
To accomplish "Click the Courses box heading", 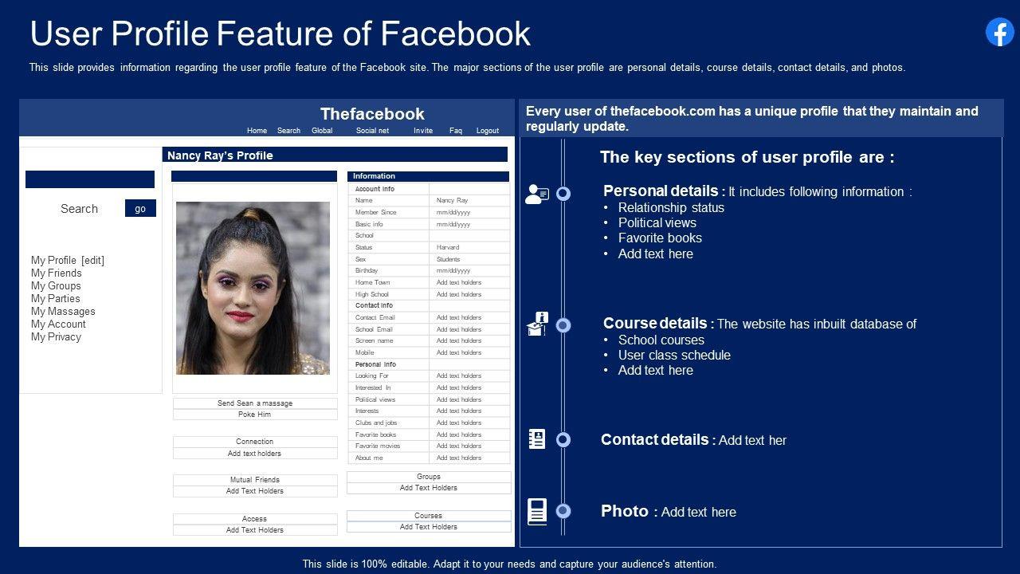I will [429, 516].
